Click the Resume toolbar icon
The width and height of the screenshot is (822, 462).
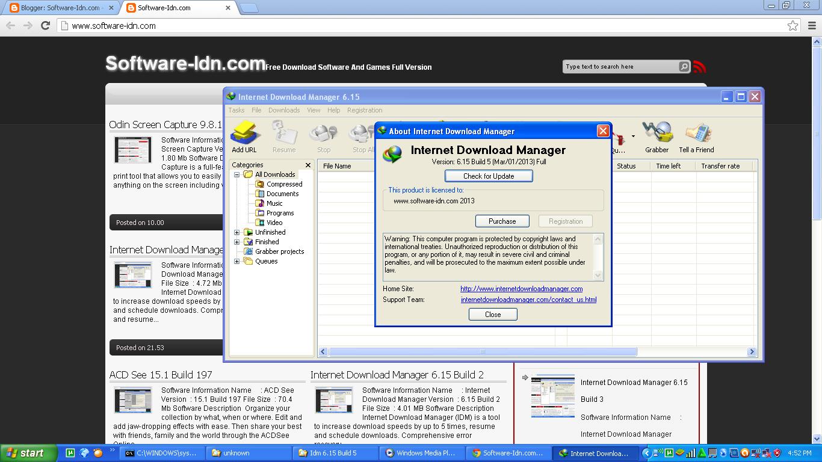coord(284,137)
